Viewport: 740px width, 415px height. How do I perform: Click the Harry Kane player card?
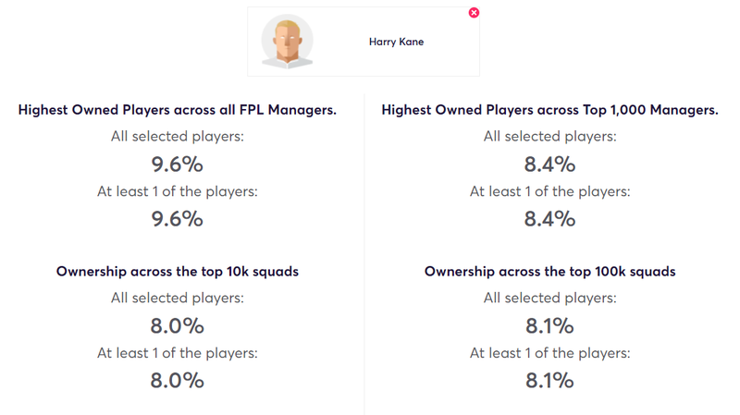click(x=364, y=42)
